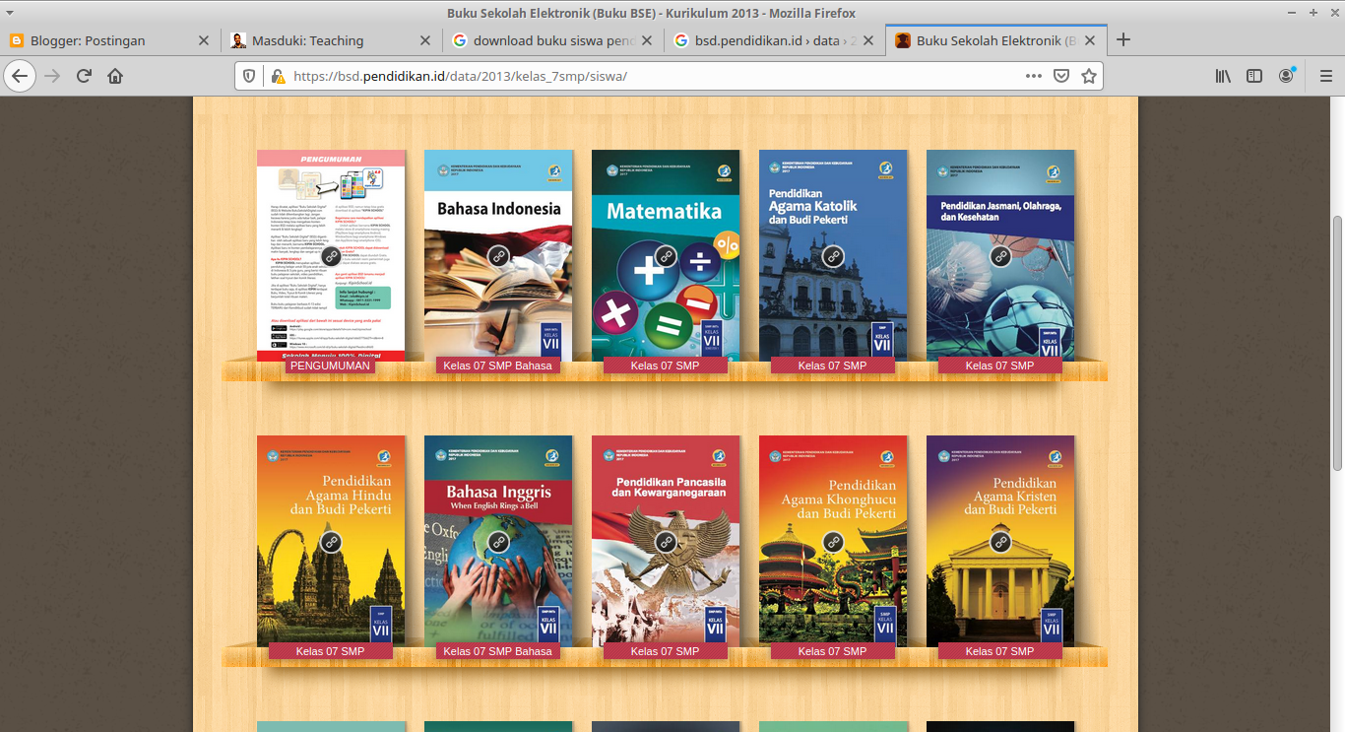Screen dimensions: 1345x732
Task: Click link icon on Agama Khonghucu cover
Action: (x=833, y=542)
